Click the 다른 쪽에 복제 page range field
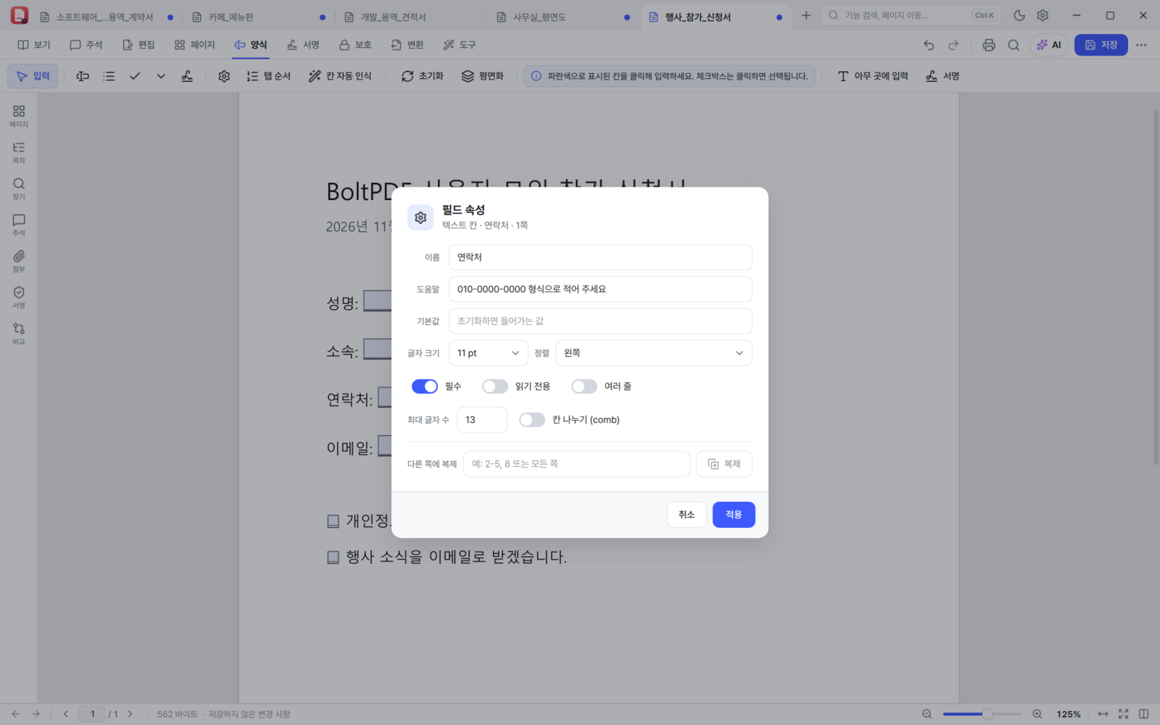Image resolution: width=1160 pixels, height=725 pixels. (576, 464)
